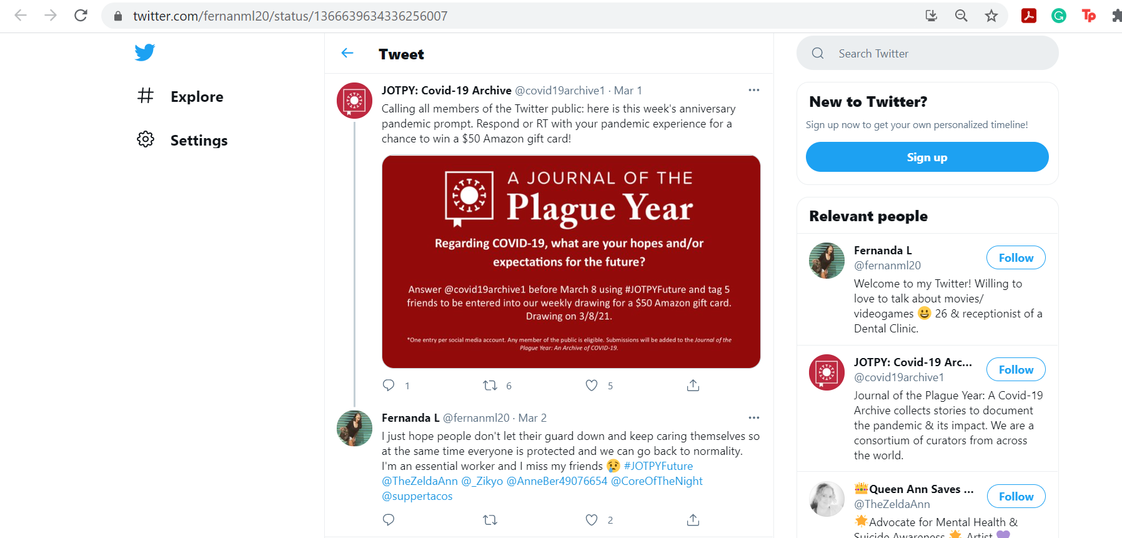Viewport: 1122px width, 538px height.
Task: Bookmark this page with the star icon
Action: click(991, 16)
